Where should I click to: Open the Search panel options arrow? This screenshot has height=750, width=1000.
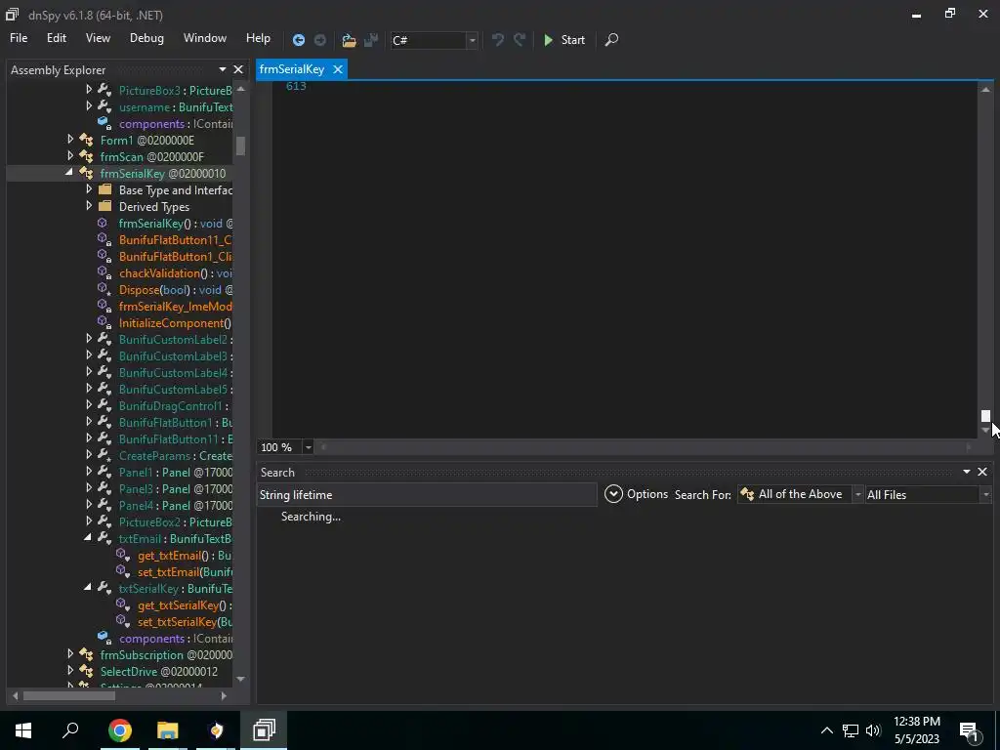click(966, 472)
